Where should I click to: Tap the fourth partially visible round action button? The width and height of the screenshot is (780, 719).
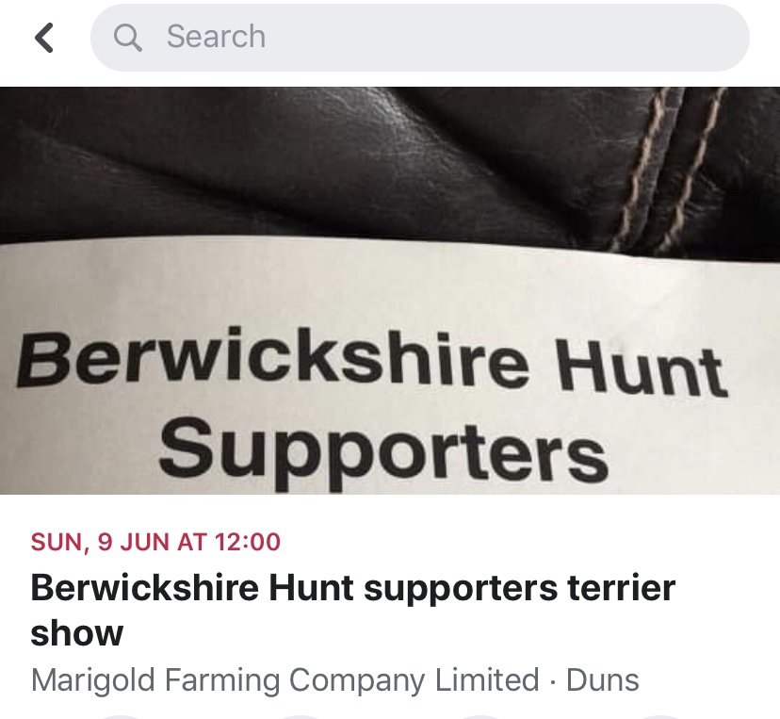[660, 717]
